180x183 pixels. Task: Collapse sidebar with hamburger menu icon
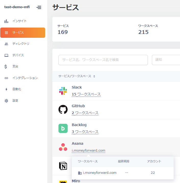pyautogui.click(x=39, y=7)
